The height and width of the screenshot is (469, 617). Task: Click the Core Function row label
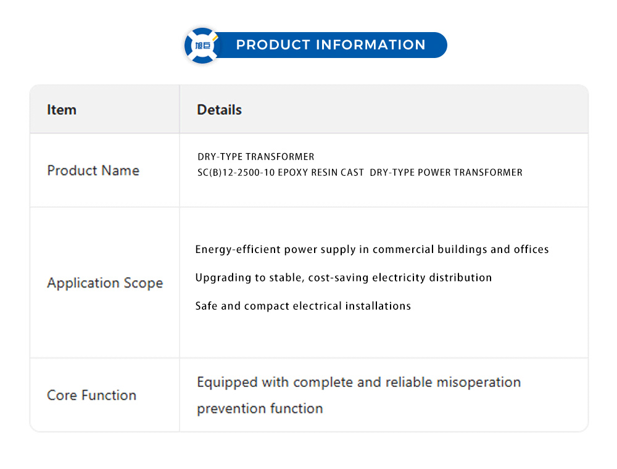91,396
